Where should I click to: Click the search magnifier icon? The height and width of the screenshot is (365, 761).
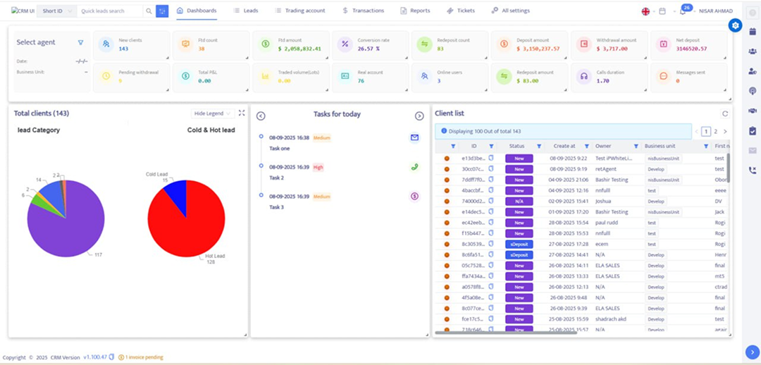(x=148, y=11)
